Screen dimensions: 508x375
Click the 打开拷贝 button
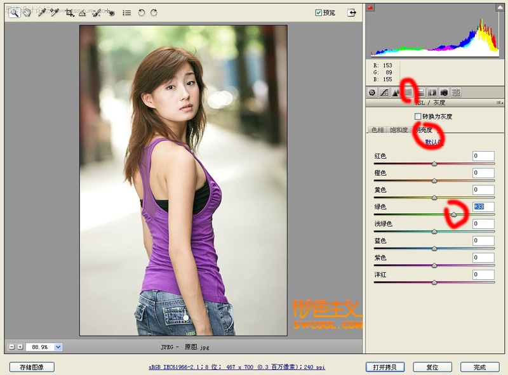385,367
